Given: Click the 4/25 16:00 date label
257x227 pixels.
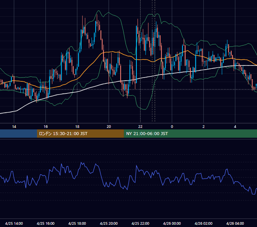Looking at the screenshot, I should (46, 223).
